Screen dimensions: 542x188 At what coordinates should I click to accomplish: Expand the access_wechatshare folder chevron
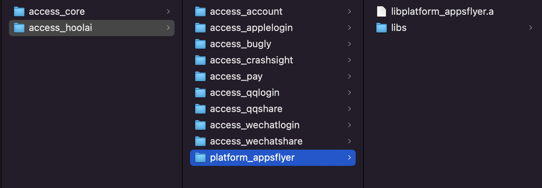click(x=349, y=141)
